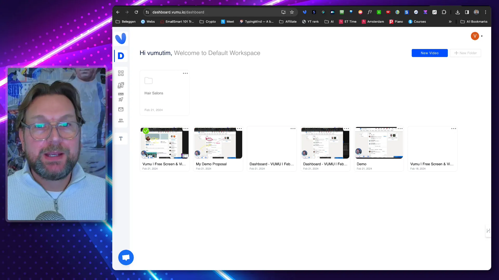499x280 pixels.
Task: Open the Beleggen bookmark folder
Action: pyautogui.click(x=126, y=22)
